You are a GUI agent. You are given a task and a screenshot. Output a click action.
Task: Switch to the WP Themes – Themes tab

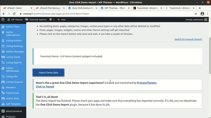pos(115,8)
